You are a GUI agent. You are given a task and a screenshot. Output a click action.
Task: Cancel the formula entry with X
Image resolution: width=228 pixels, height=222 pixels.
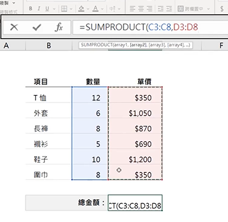click(14, 27)
